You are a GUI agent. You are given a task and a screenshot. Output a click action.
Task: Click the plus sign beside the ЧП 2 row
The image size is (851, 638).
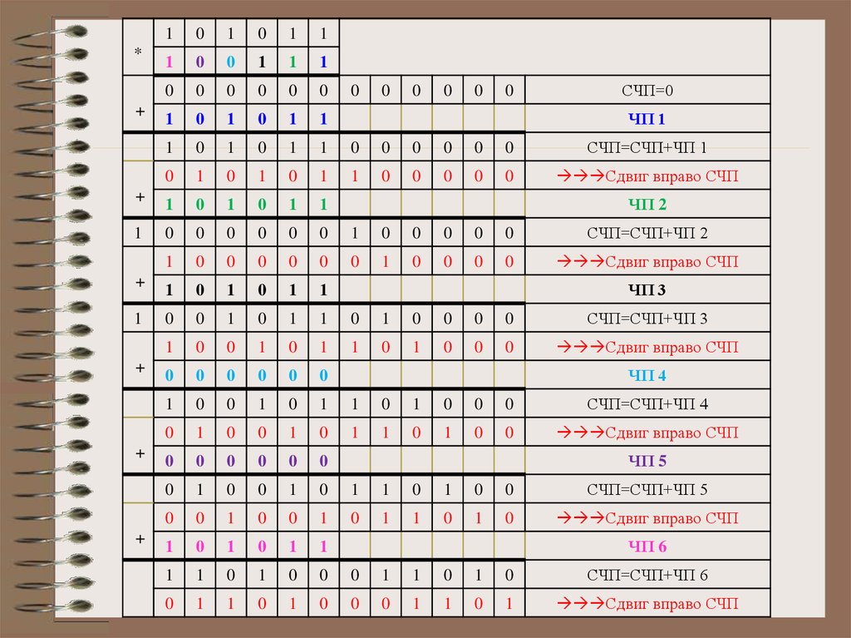pos(139,197)
